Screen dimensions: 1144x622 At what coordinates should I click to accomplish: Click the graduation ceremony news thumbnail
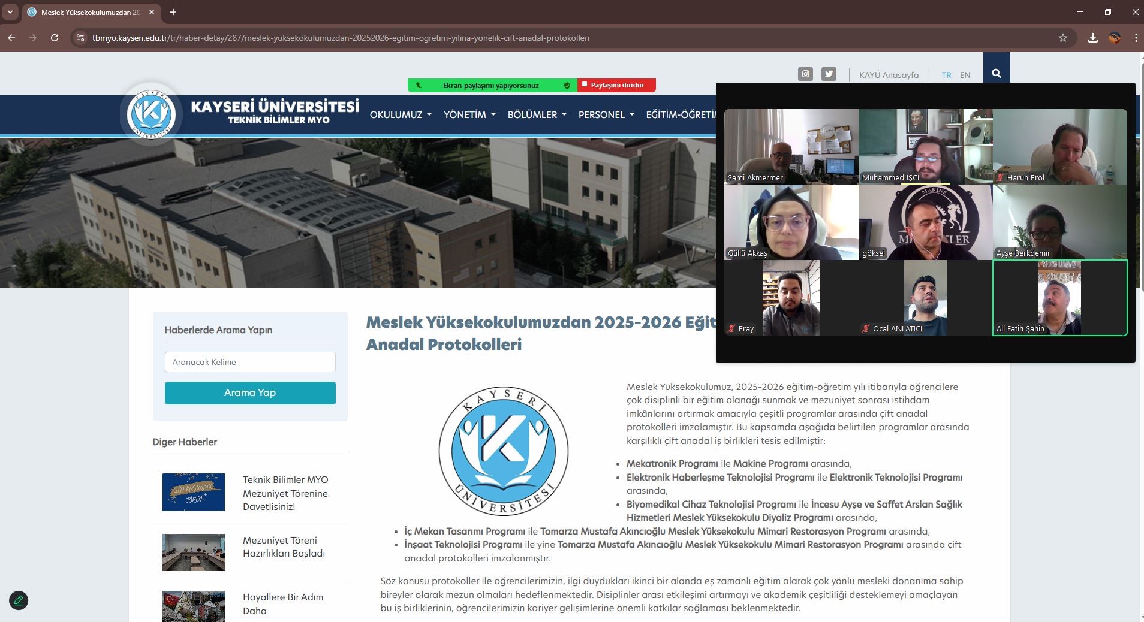tap(194, 492)
